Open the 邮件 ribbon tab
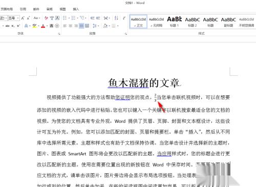The width and height of the screenshot is (256, 187). 36,9
